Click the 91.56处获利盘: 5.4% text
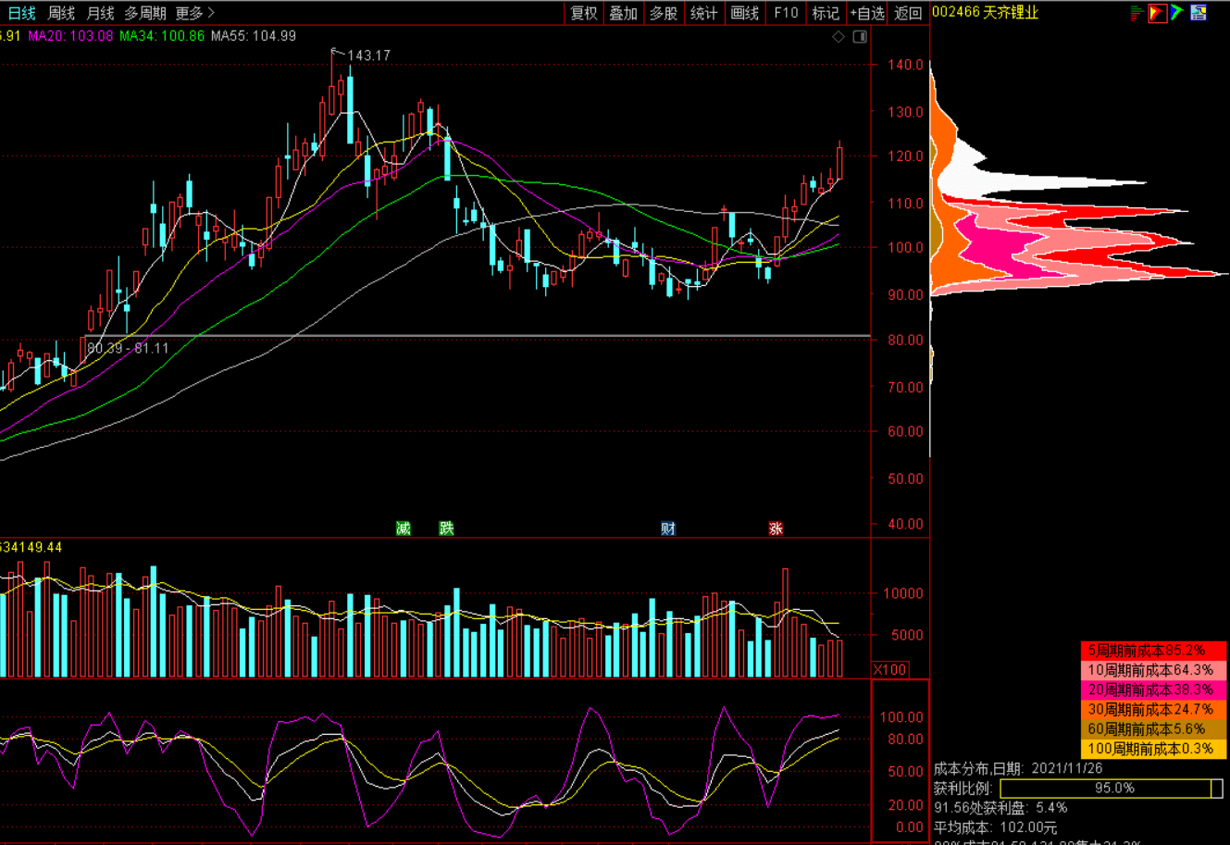Viewport: 1230px width, 845px height. [1000, 808]
